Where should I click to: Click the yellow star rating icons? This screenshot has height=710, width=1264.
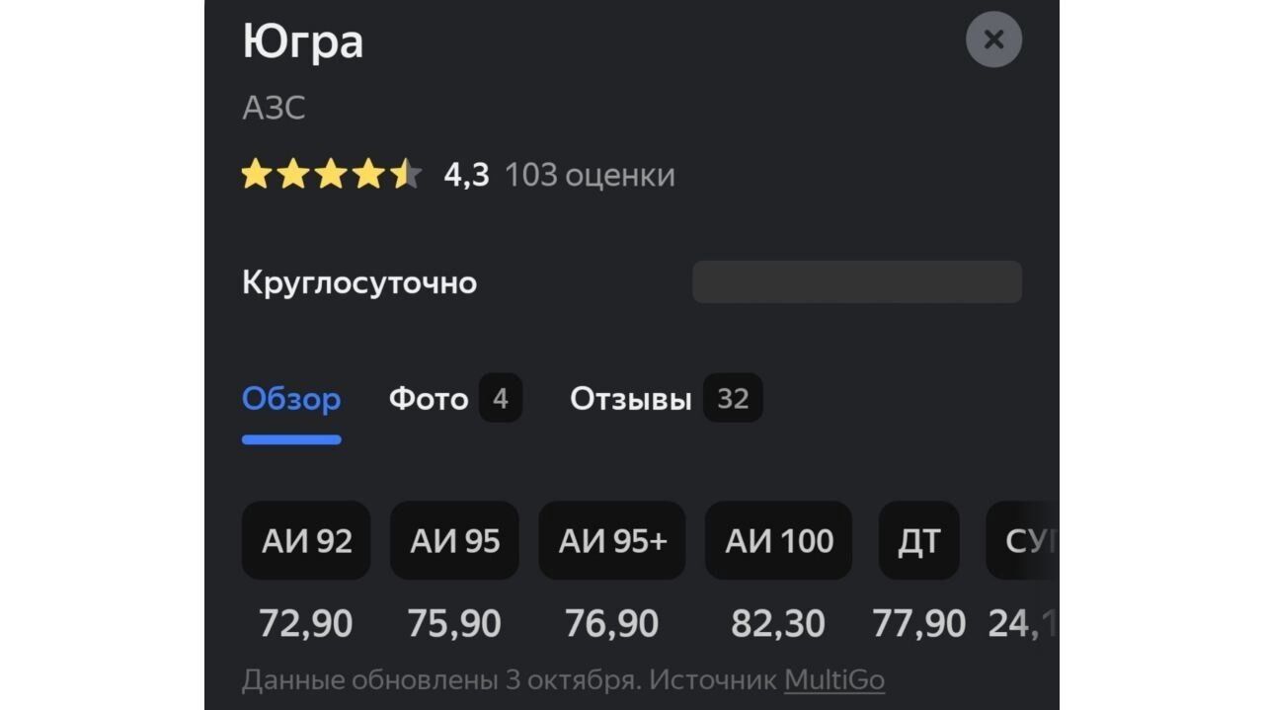pyautogui.click(x=331, y=176)
